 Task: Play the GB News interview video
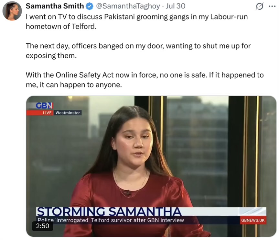coord(151,166)
